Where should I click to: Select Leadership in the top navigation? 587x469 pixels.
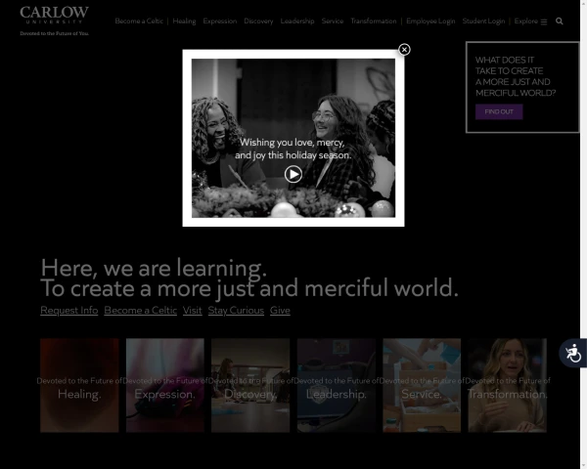pyautogui.click(x=297, y=21)
